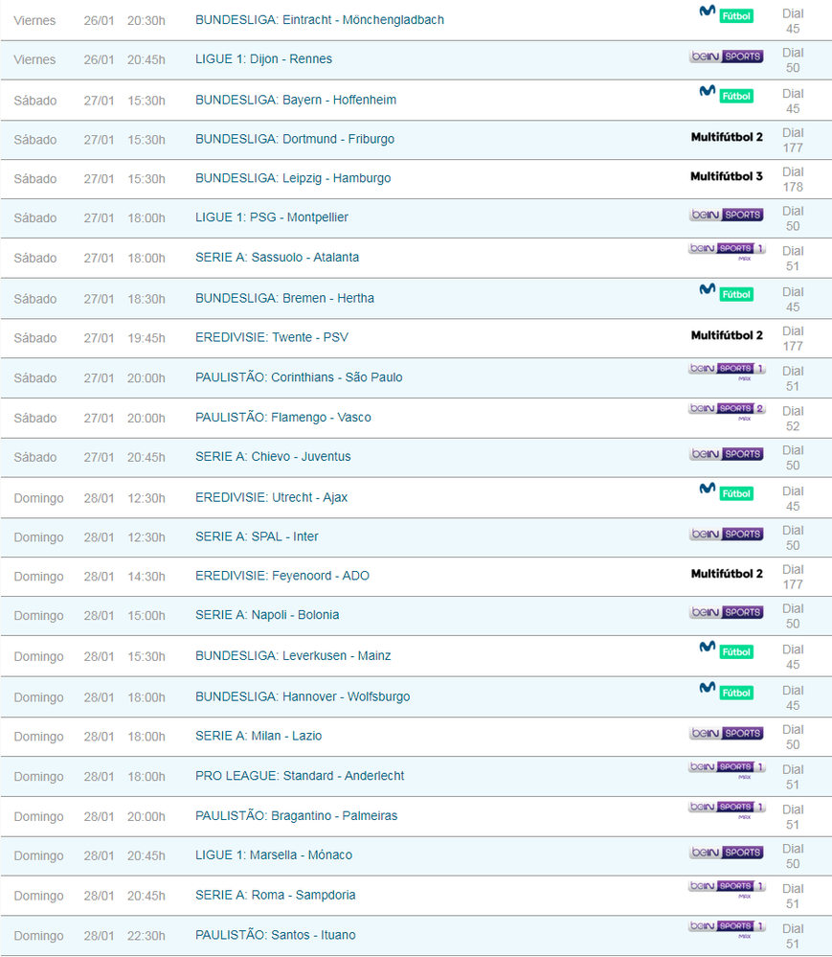Click the beIN Sports 1 Max logo for Sassuolo - Atalanta
Screen dimensions: 832x957
(726, 250)
